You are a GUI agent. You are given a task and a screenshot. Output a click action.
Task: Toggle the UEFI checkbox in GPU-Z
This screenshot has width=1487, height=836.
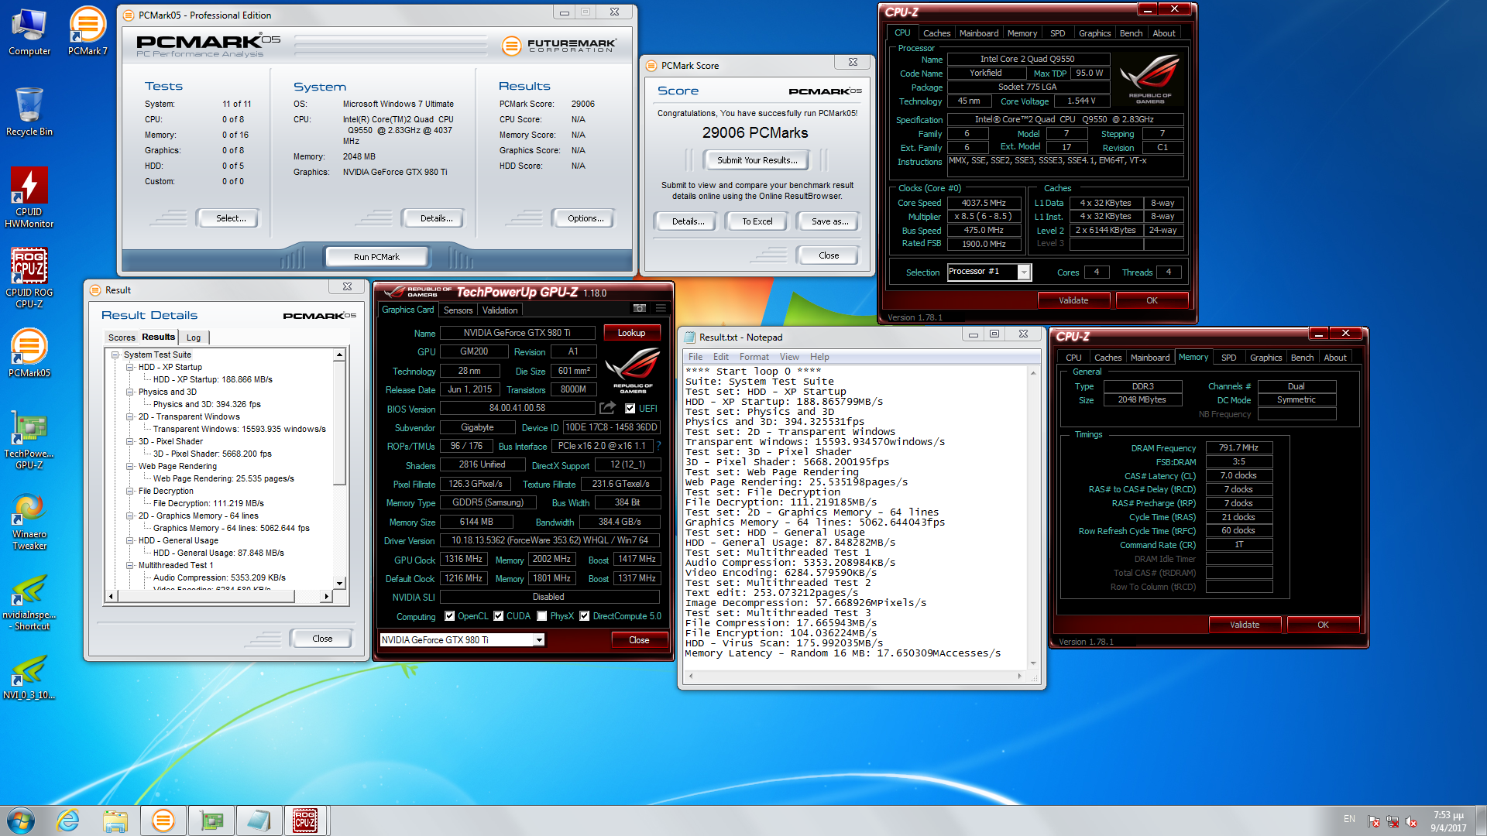(x=630, y=409)
